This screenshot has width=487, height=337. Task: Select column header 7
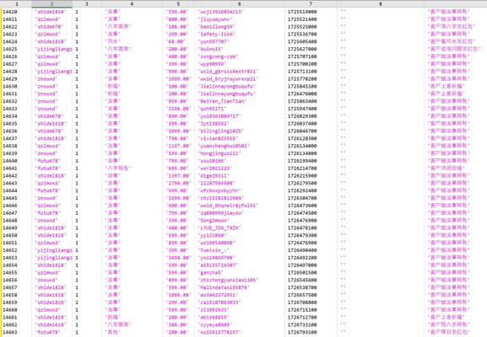pos(311,3)
